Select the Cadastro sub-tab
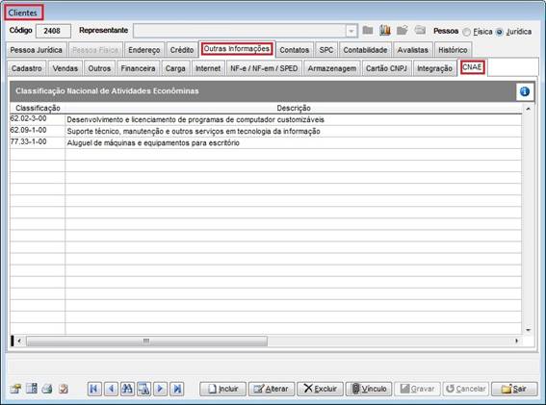The width and height of the screenshot is (546, 405). click(27, 68)
